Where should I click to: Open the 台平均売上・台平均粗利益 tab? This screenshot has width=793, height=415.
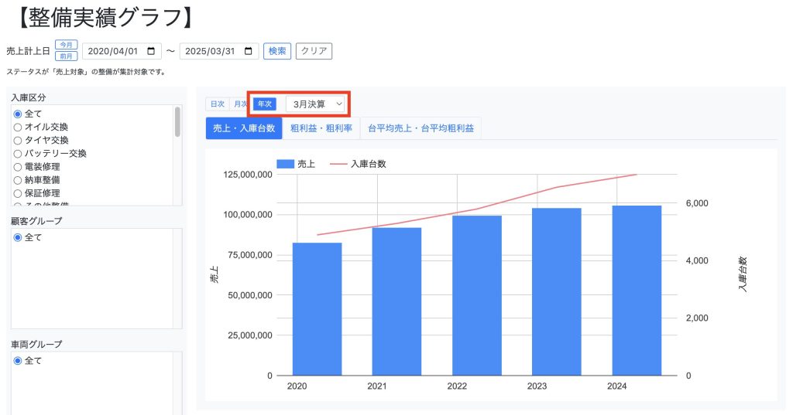pyautogui.click(x=421, y=128)
